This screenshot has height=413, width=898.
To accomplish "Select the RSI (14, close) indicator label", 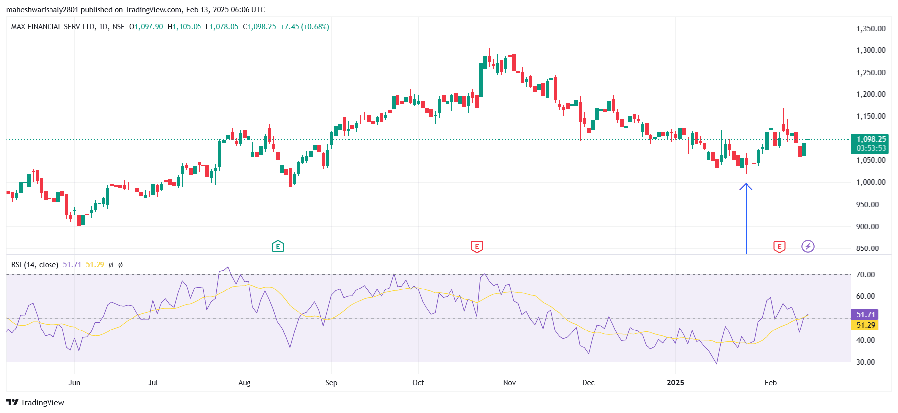I will pos(35,265).
